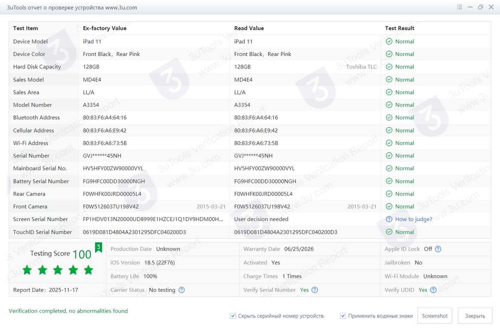Click 'Verification completed, no abnormalities found' message
Screen dimensions: 500x331
[68, 311]
